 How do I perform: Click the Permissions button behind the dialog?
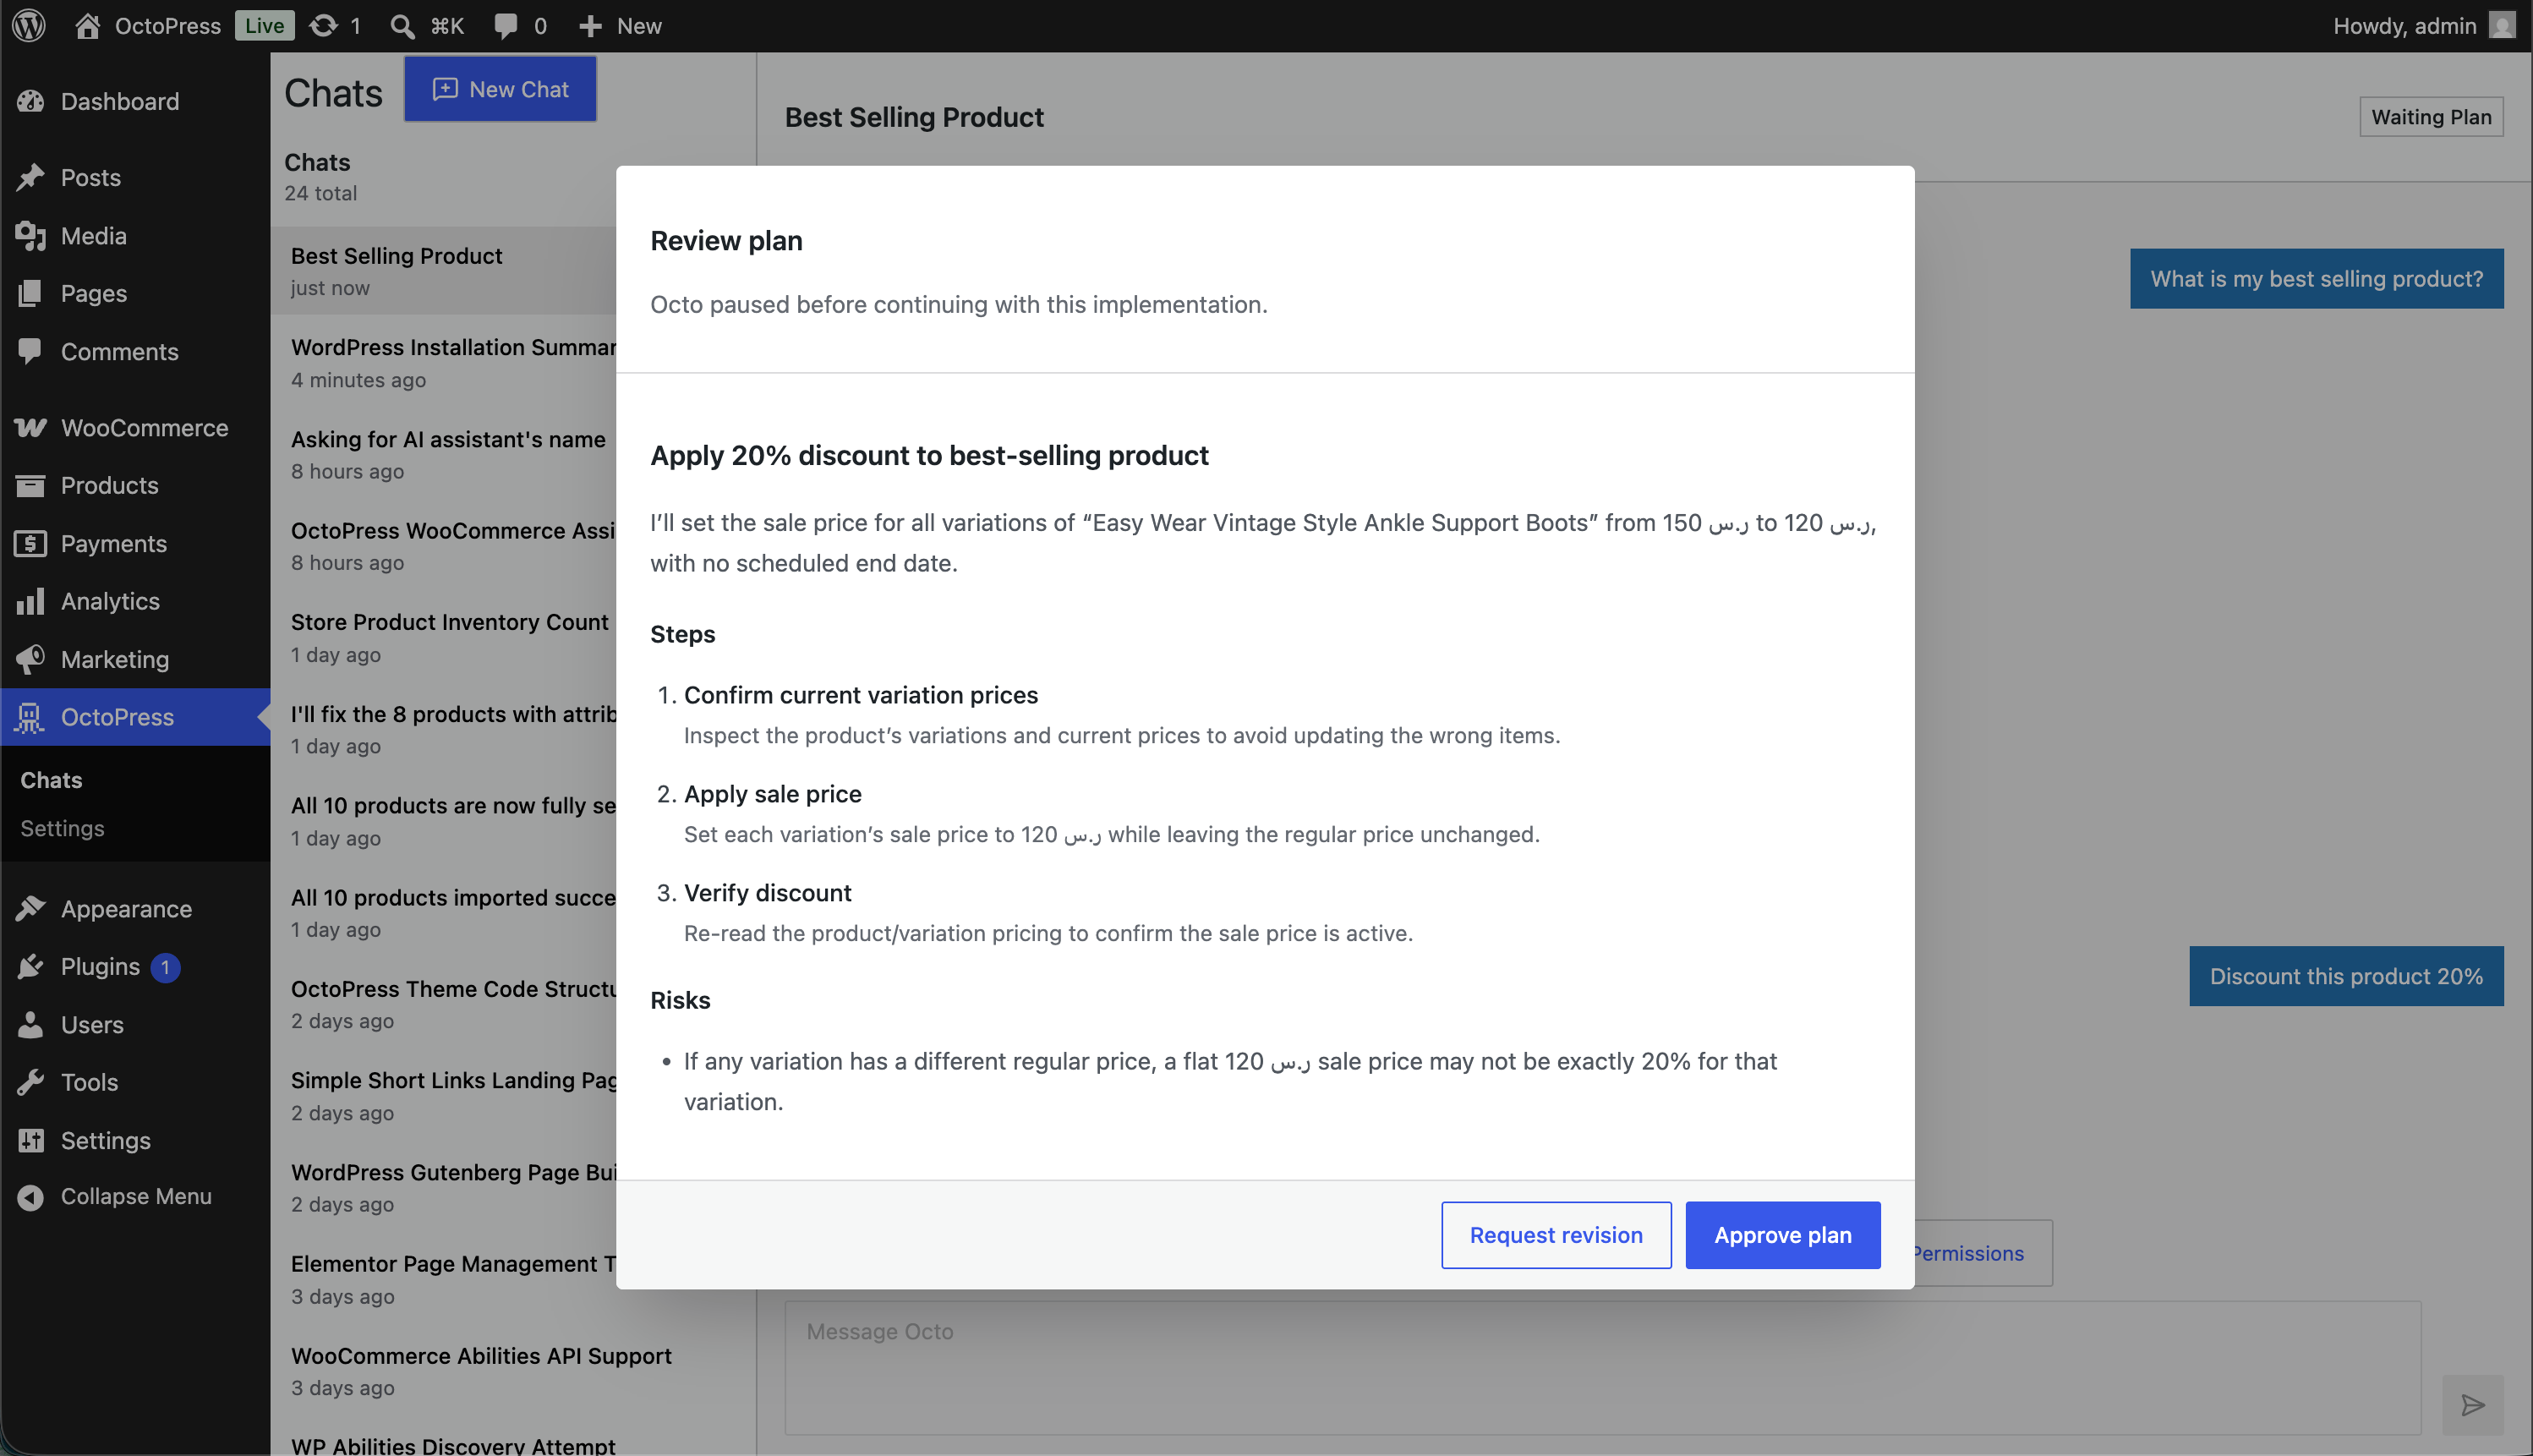(x=1983, y=1252)
